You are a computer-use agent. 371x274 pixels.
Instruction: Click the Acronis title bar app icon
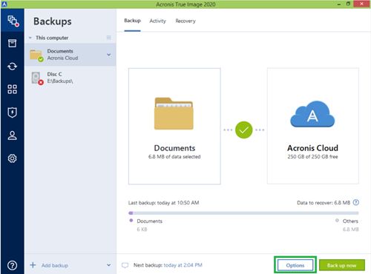tap(4, 4)
